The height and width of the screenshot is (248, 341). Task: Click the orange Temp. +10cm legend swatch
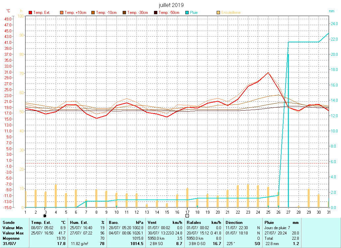click(62, 13)
